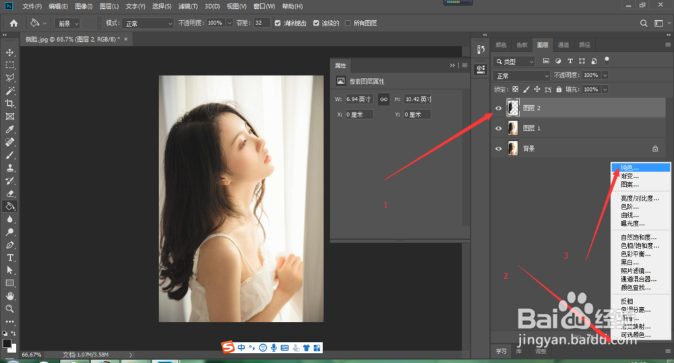This screenshot has width=674, height=363.
Task: Select the Move tool
Action: (9, 53)
